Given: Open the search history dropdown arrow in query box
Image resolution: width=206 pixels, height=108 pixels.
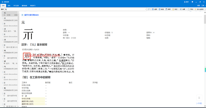Looking at the screenshot, I should [146, 9].
